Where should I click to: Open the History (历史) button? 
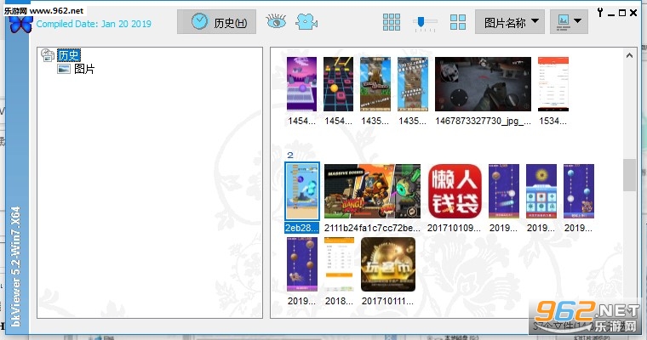[x=216, y=22]
